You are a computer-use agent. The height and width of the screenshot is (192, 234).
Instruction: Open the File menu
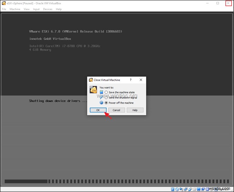point(4,9)
